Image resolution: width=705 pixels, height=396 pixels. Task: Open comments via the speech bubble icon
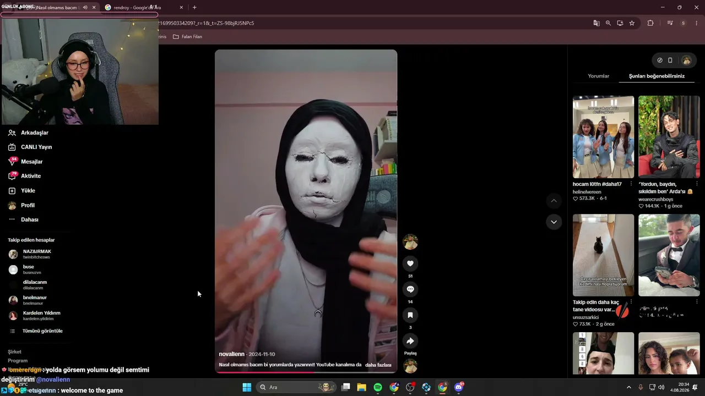click(410, 289)
